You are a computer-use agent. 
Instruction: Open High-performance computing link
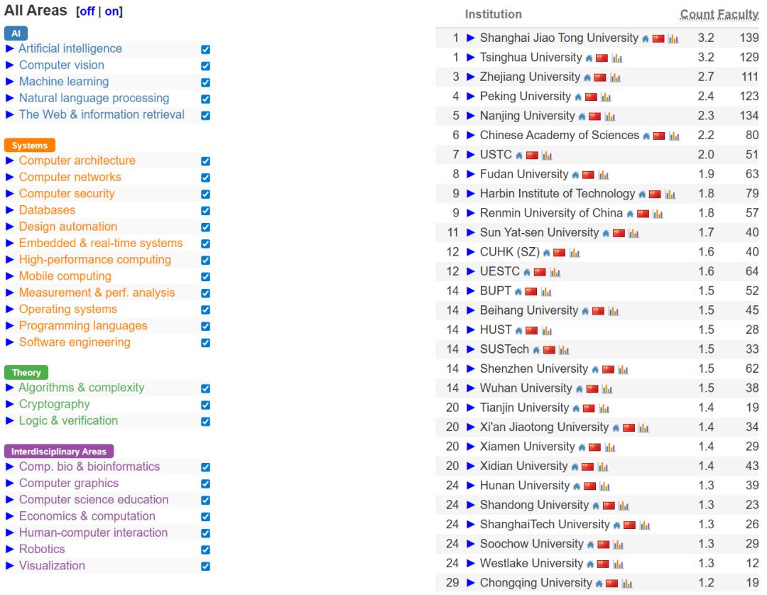pyautogui.click(x=95, y=260)
